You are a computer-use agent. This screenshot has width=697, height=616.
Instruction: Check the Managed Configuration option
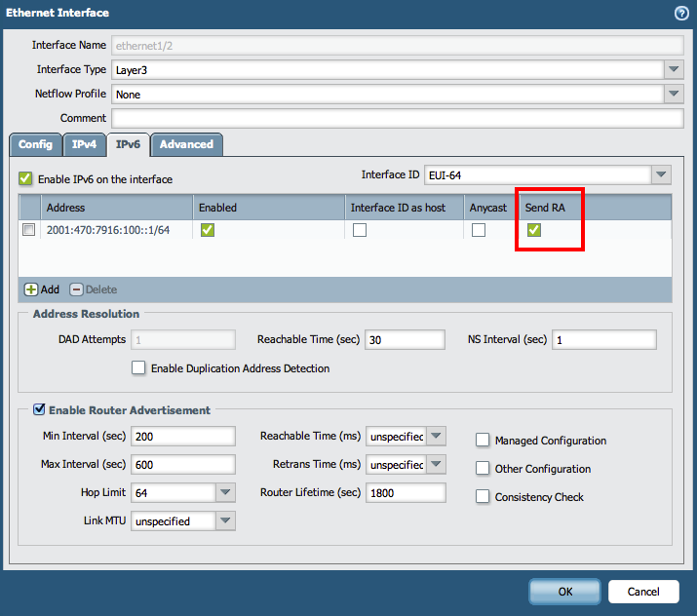click(483, 441)
